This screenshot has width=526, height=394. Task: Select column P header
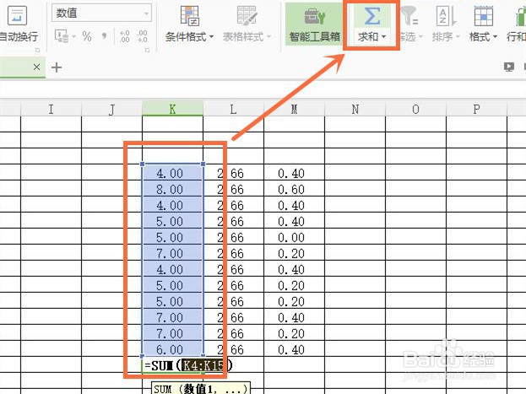tap(476, 109)
